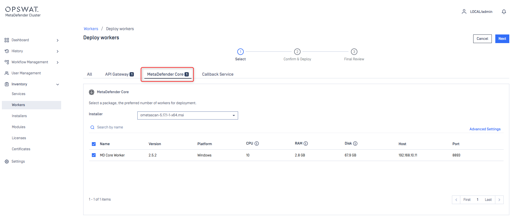This screenshot has height=217, width=512.
Task: Click the Disk info icon
Action: point(355,143)
